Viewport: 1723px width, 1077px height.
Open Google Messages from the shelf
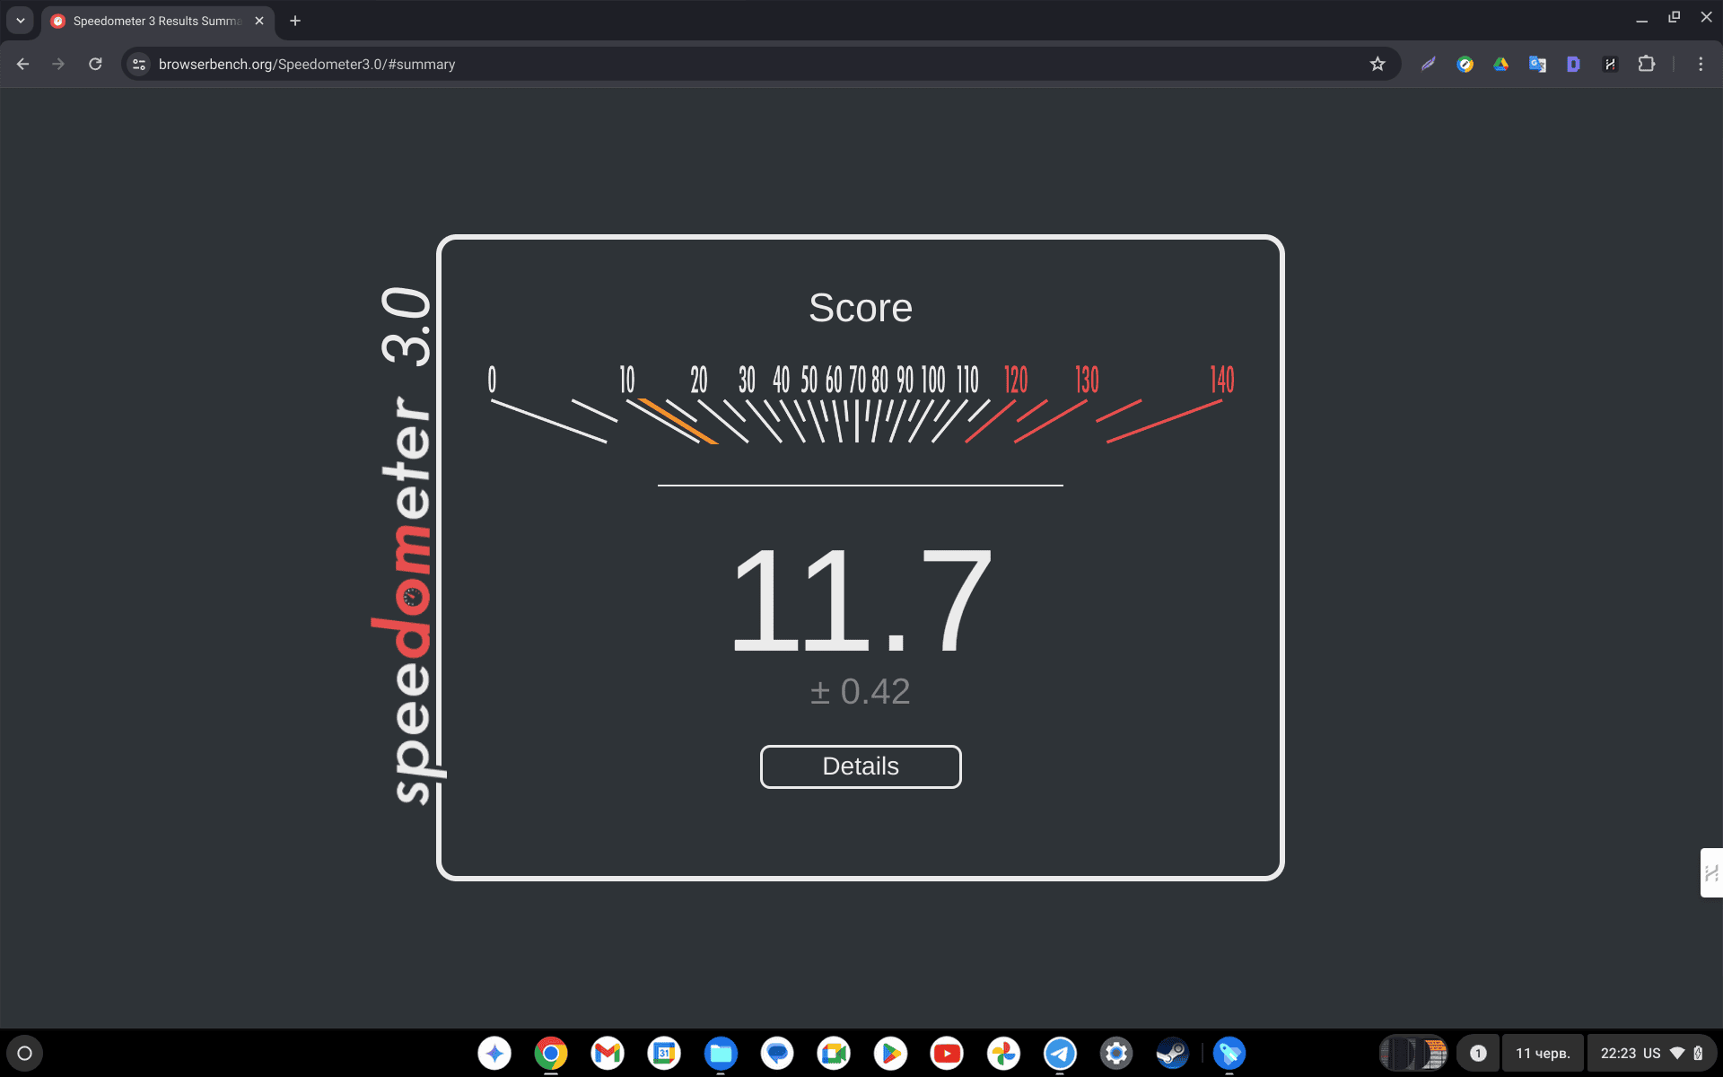[777, 1053]
